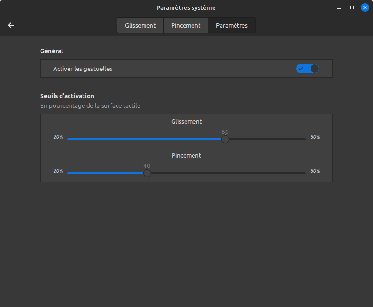Screen dimensions: 373x307
Task: Close the Paramètres système window
Action: point(365,7)
